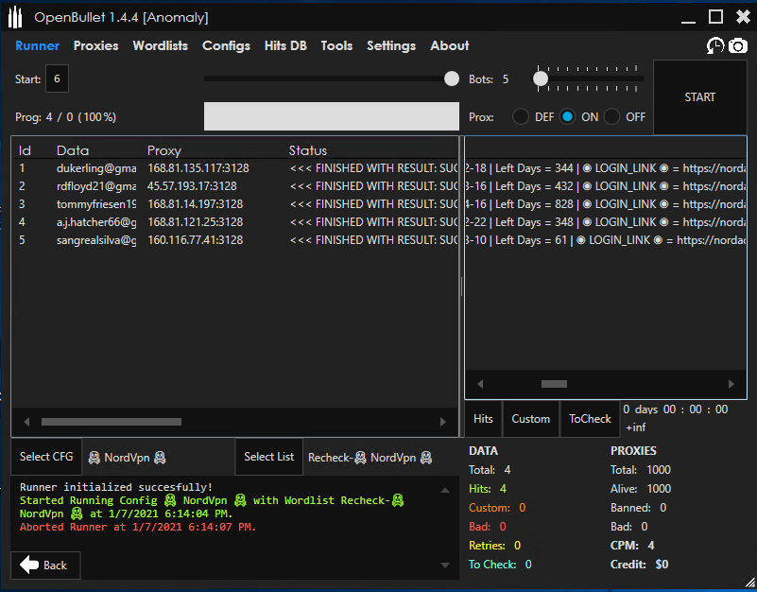The width and height of the screenshot is (757, 592).
Task: Click the camera screenshot icon
Action: [737, 45]
